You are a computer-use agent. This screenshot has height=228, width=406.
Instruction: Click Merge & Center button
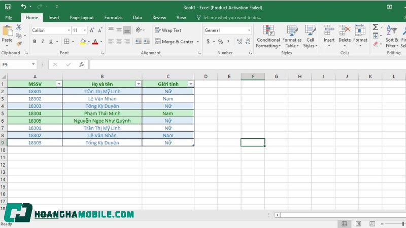pyautogui.click(x=174, y=42)
